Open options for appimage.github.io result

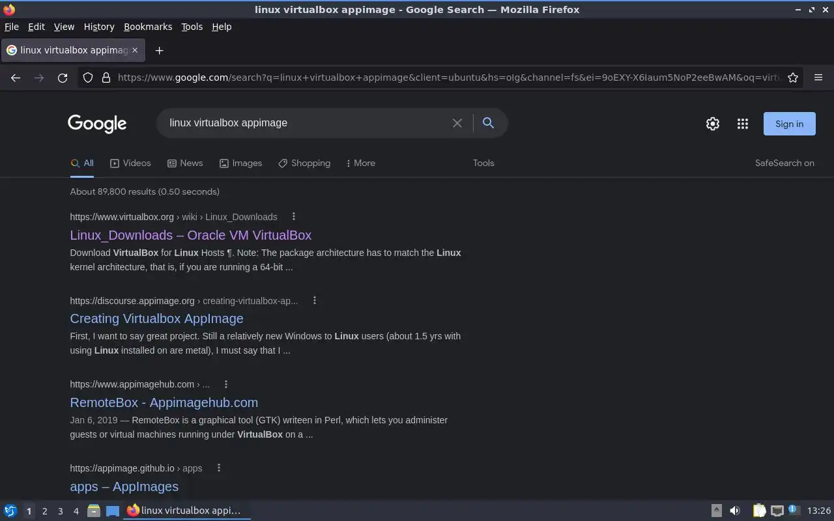coord(218,468)
